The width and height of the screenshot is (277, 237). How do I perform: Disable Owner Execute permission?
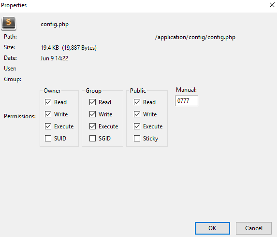click(x=48, y=126)
